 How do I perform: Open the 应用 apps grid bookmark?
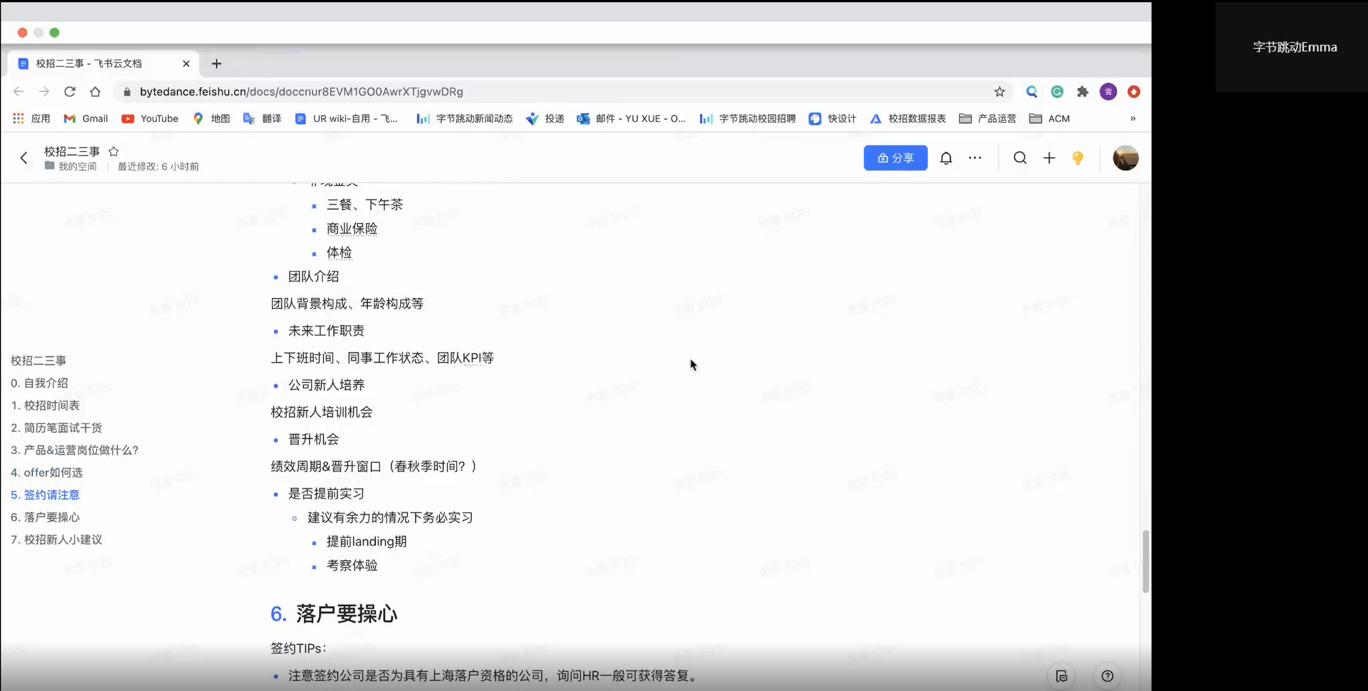31,118
